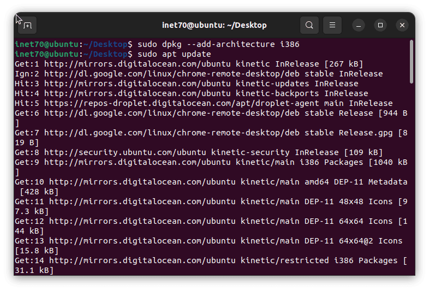Click the '[428 kB]' size text
The height and width of the screenshot is (291, 429).
click(39, 192)
